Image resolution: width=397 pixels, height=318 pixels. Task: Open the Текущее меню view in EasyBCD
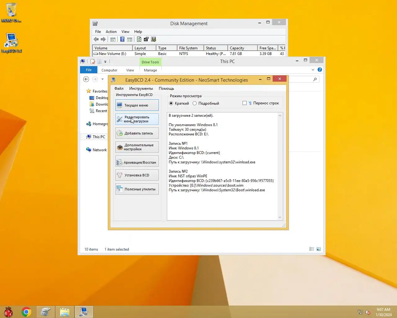(137, 105)
